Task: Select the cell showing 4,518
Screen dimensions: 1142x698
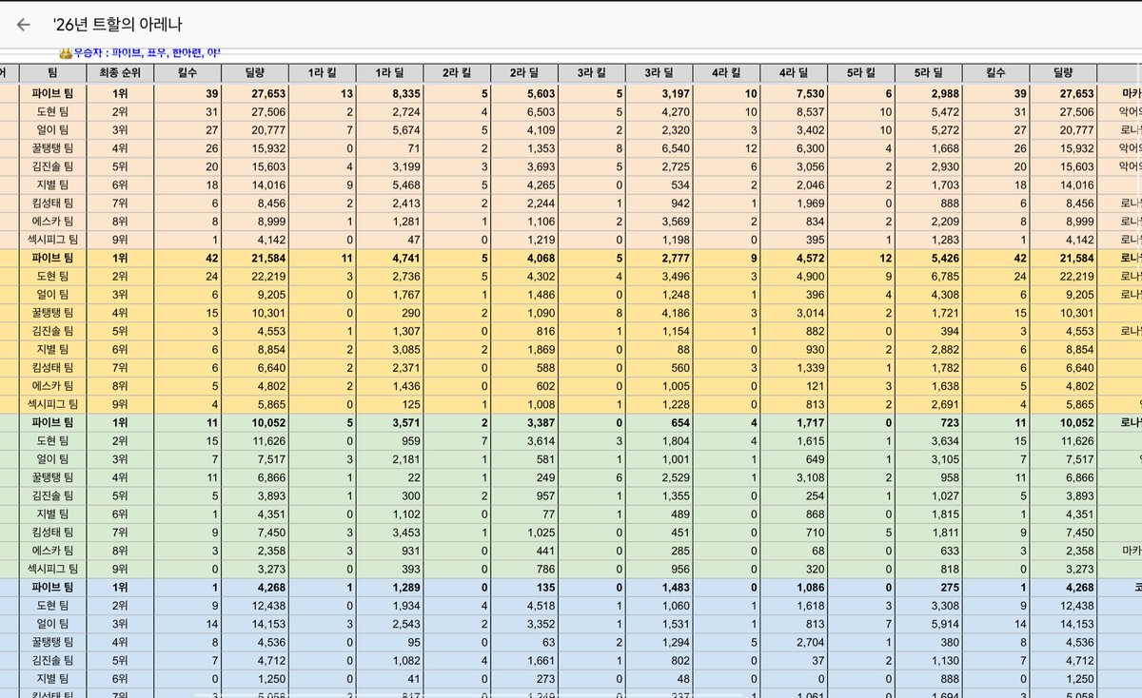Action: click(x=525, y=606)
